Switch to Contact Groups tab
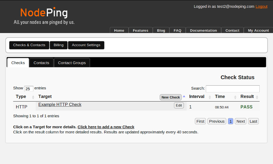Screen dimensions: 273x164 click(72, 63)
